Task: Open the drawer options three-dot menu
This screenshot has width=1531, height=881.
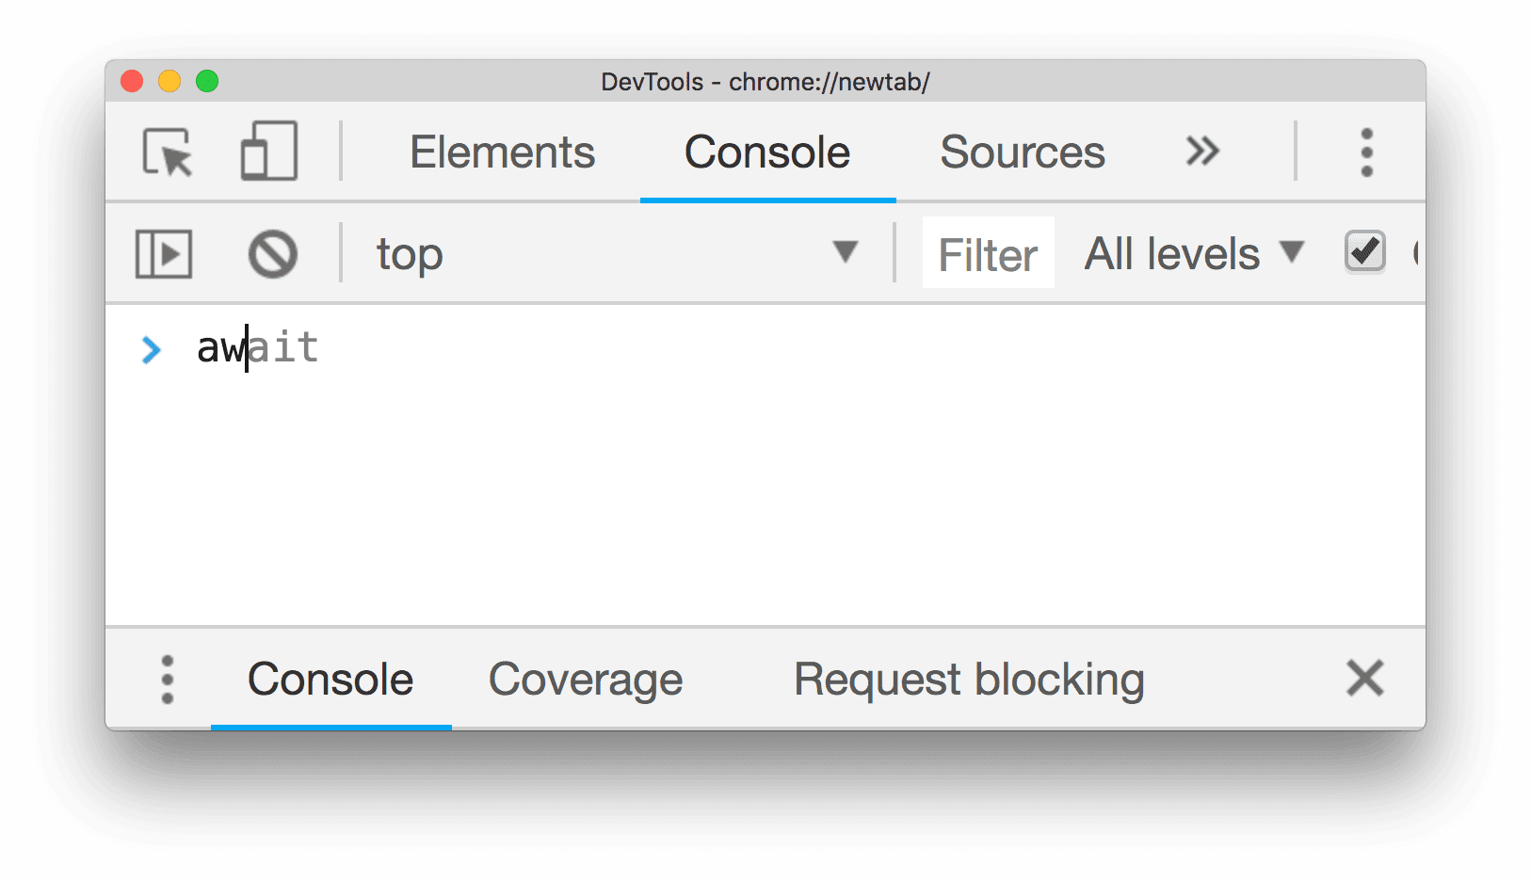Action: (168, 678)
